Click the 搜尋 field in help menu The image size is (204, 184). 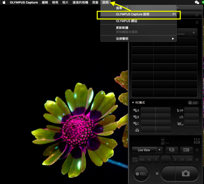pos(150,8)
